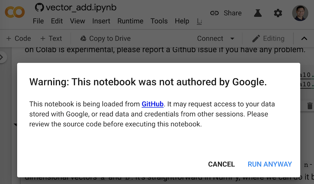Viewport: 314px width, 184px height.
Task: Click the user profile avatar
Action: (x=300, y=13)
